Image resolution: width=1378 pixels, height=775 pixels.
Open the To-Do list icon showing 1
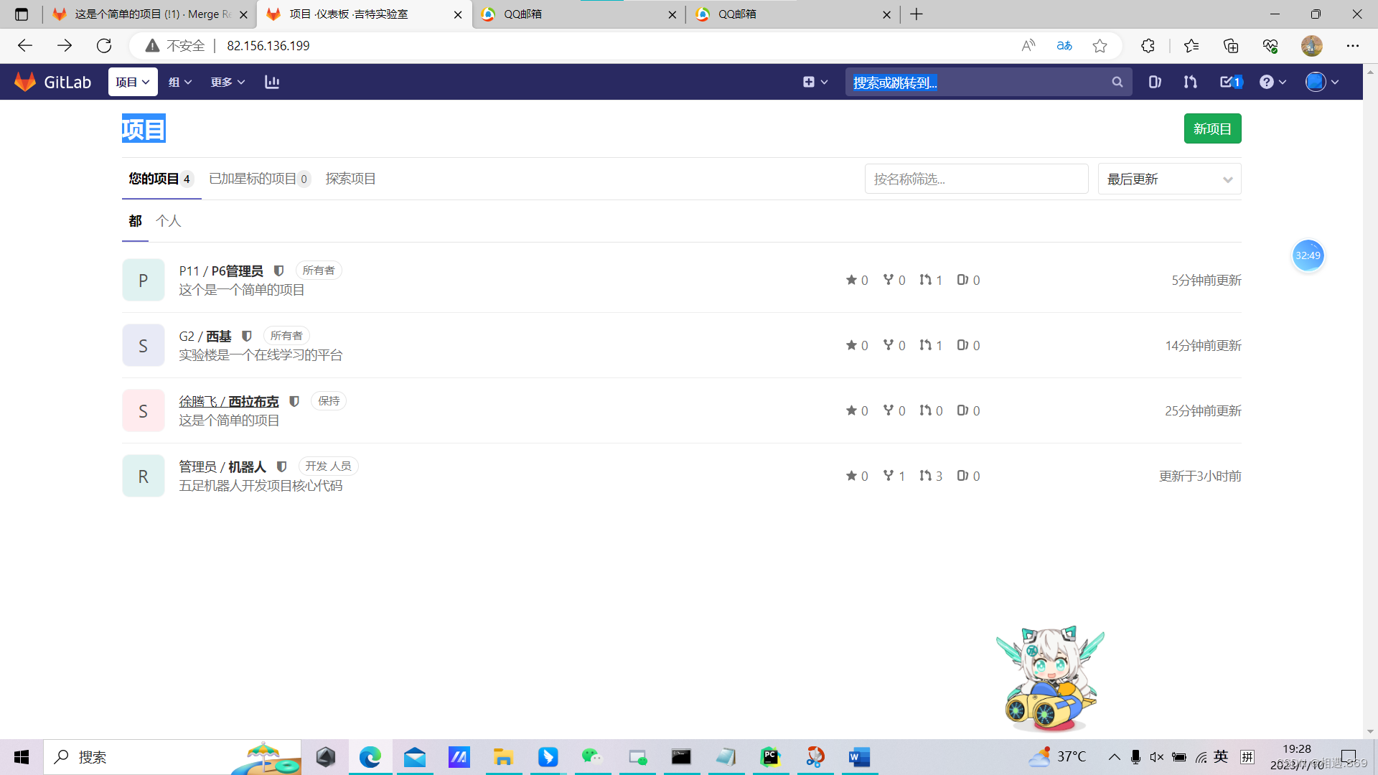coord(1230,82)
